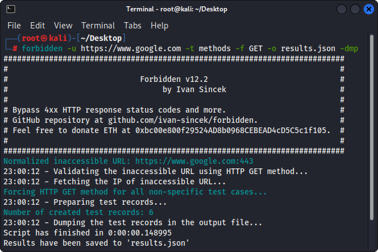Screen dimensions: 378x252
Task: Minimize the terminal window
Action: click(341, 9)
